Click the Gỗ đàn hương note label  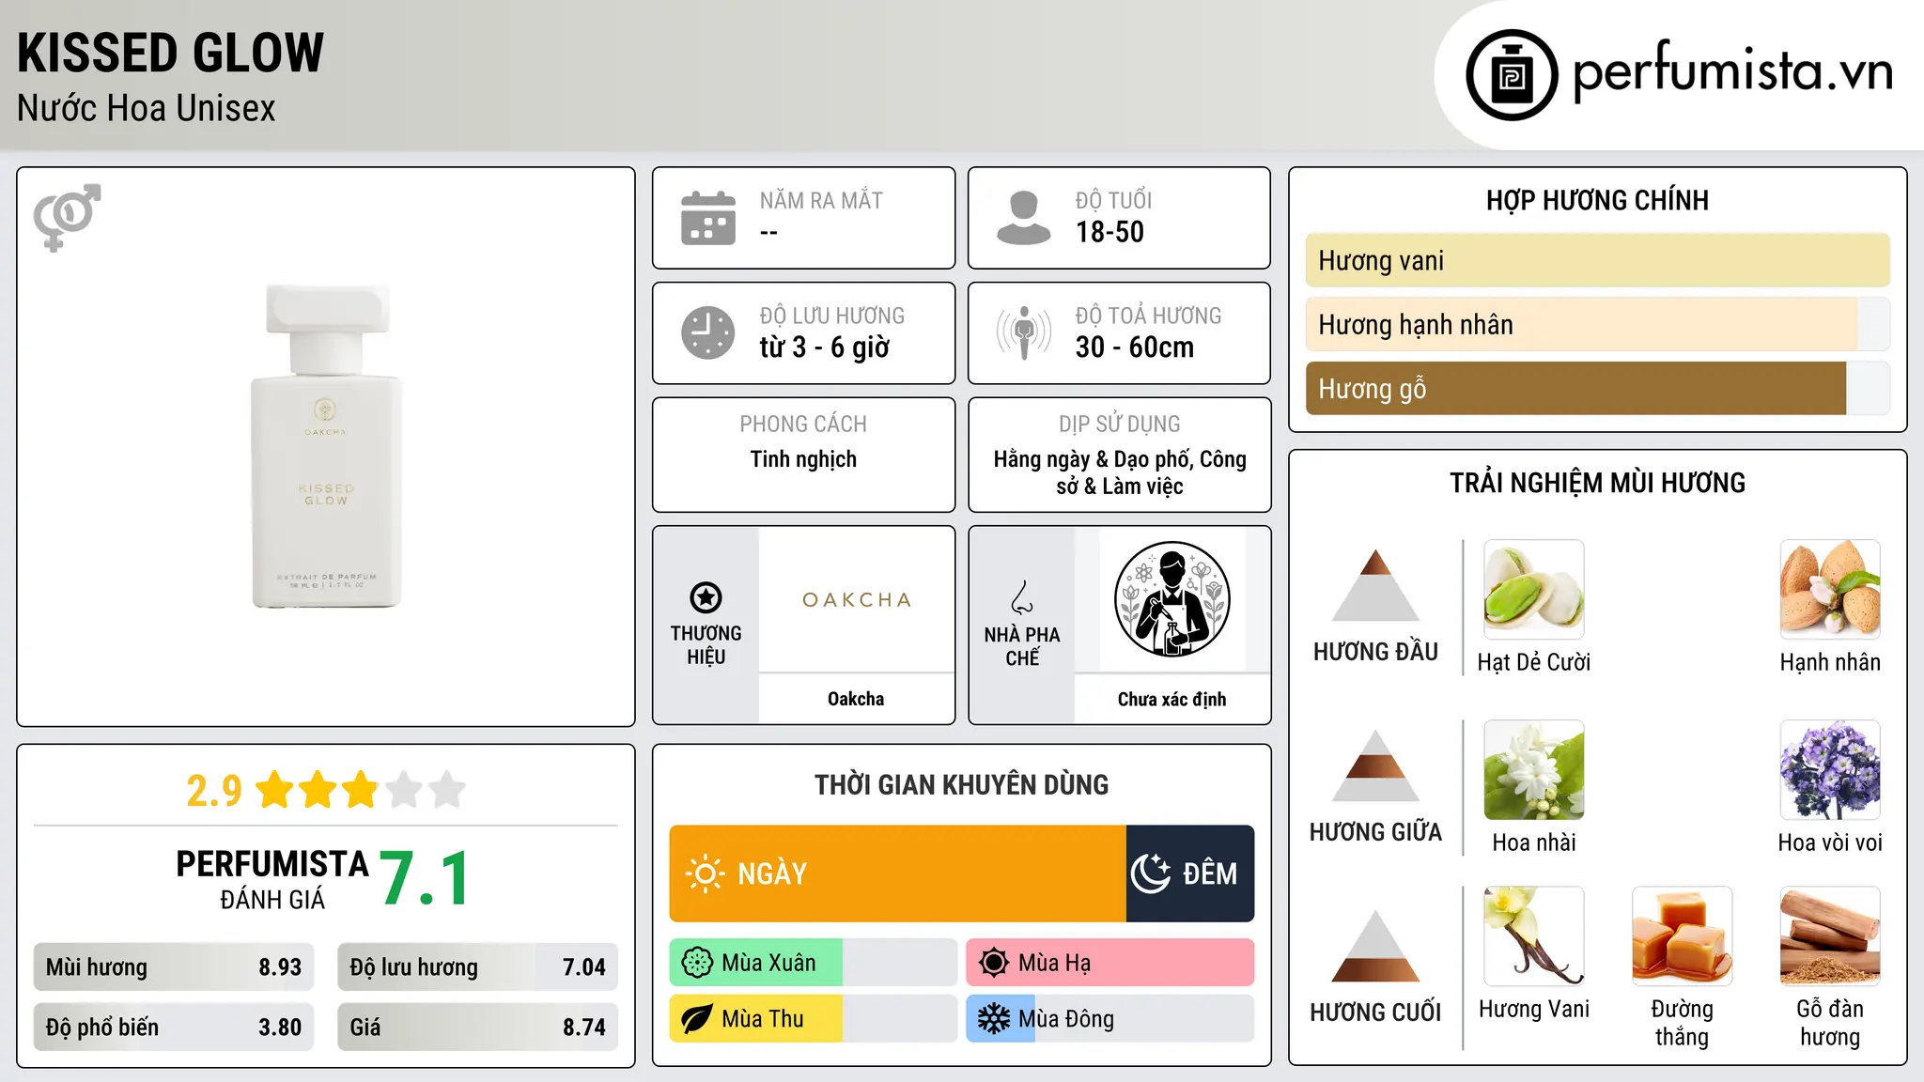click(x=1830, y=1023)
